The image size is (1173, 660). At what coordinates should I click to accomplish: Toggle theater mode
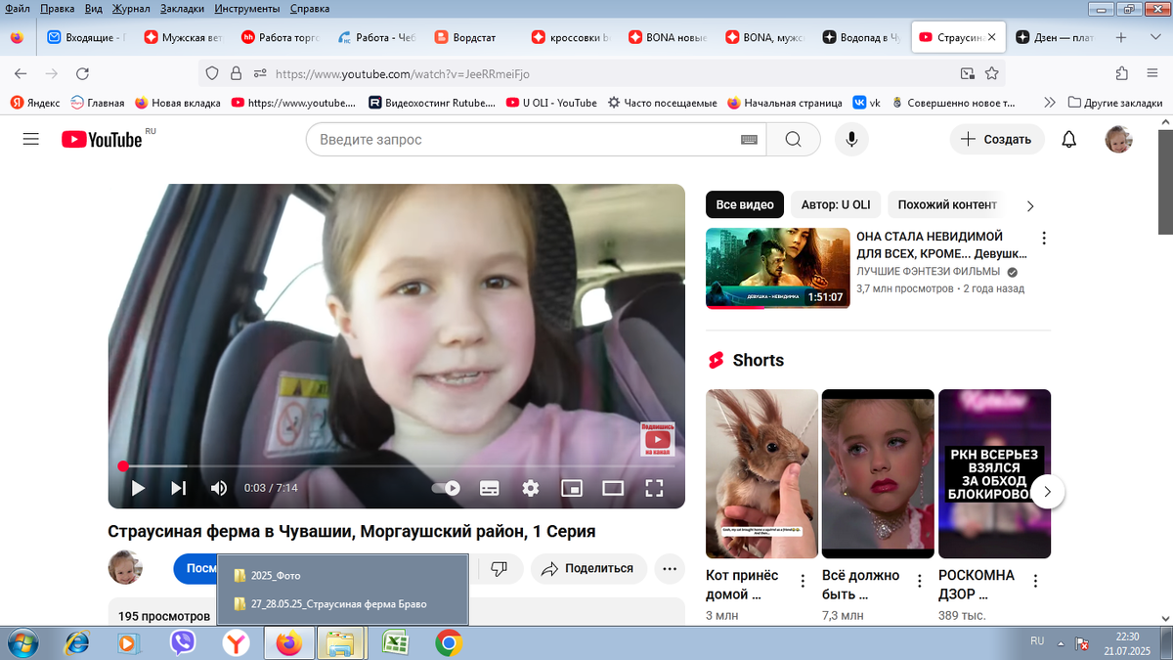pyautogui.click(x=613, y=488)
